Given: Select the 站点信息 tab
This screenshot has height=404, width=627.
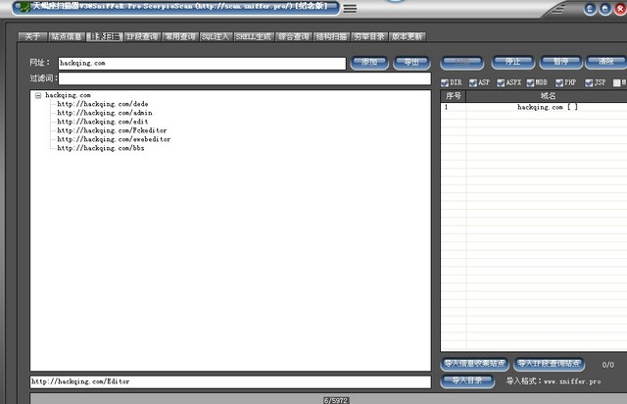Looking at the screenshot, I should (x=67, y=37).
